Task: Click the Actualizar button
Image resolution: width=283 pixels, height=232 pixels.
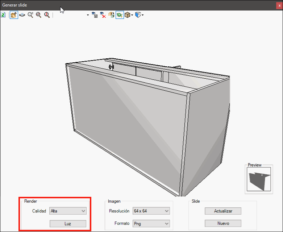Action: pyautogui.click(x=223, y=211)
